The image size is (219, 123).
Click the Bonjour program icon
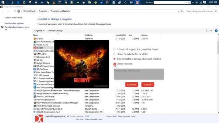[x=35, y=39]
